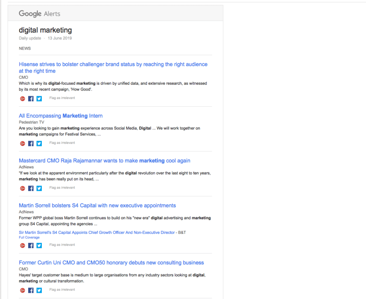366x299 pixels.
Task: Open the Former Curtin Uni CMO consulting article
Action: tap(111, 262)
